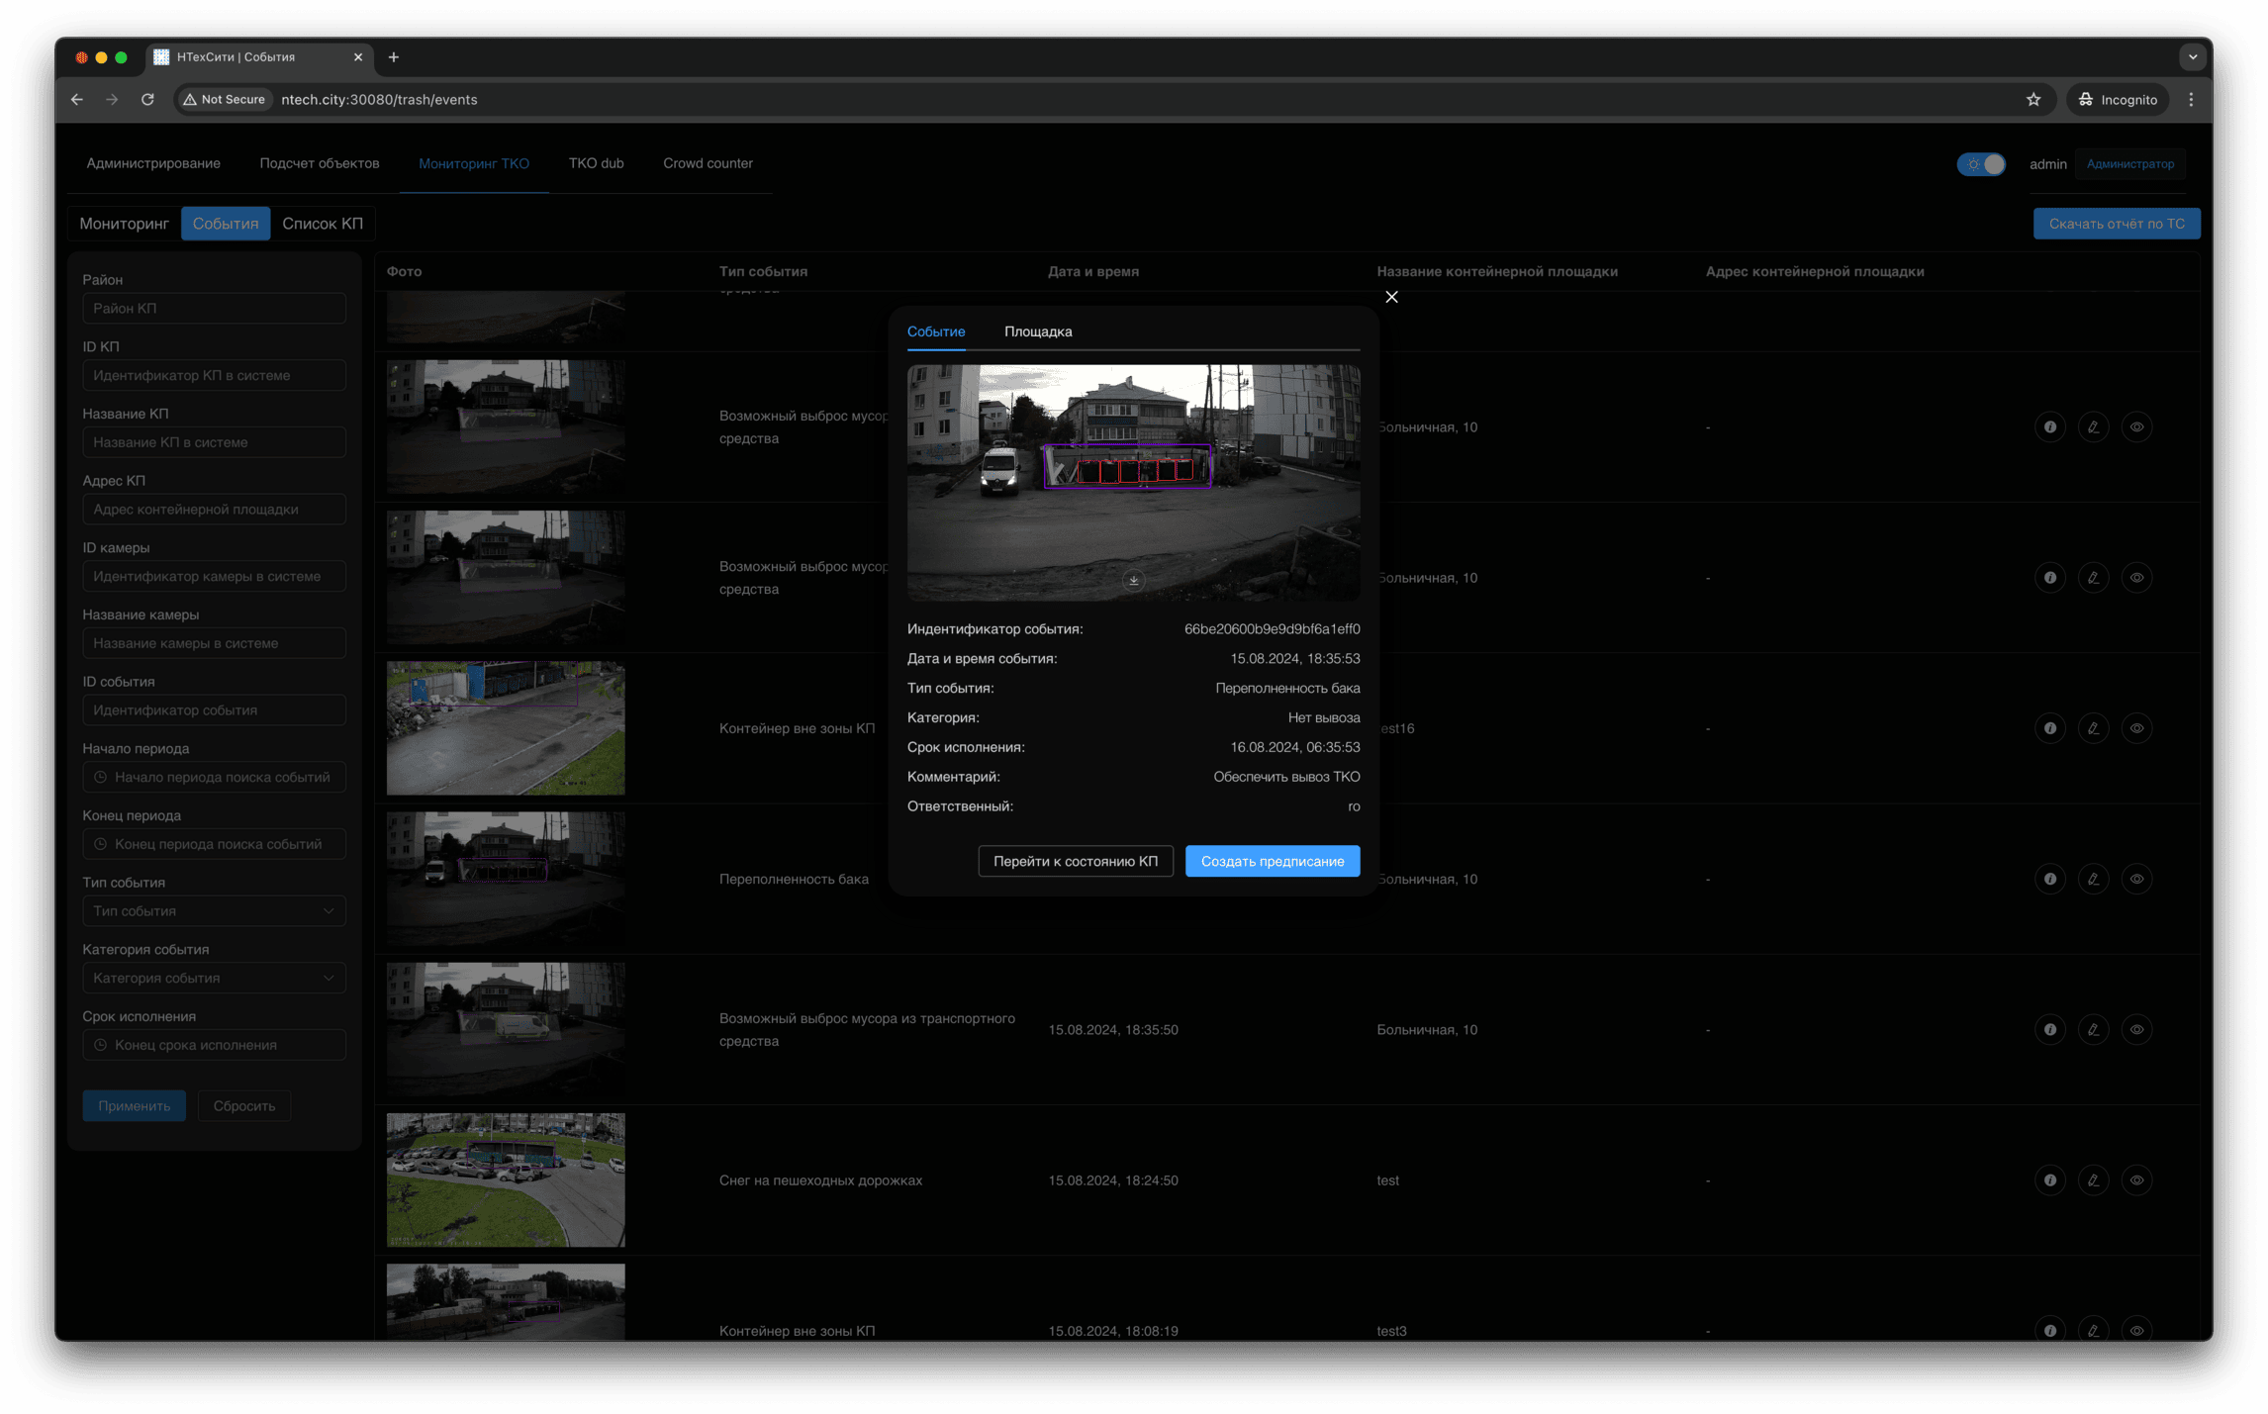
Task: Click info icon for the test3 row
Action: [x=2049, y=1330]
